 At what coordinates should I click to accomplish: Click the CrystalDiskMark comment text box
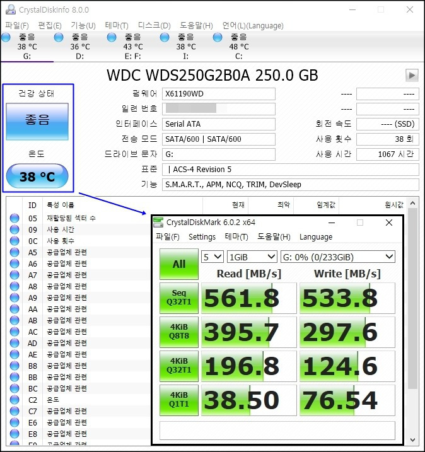click(x=277, y=431)
